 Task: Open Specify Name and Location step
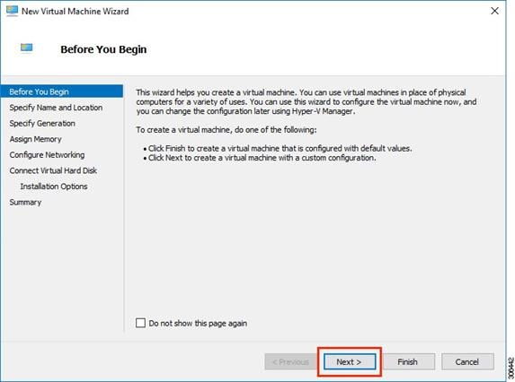(x=56, y=108)
